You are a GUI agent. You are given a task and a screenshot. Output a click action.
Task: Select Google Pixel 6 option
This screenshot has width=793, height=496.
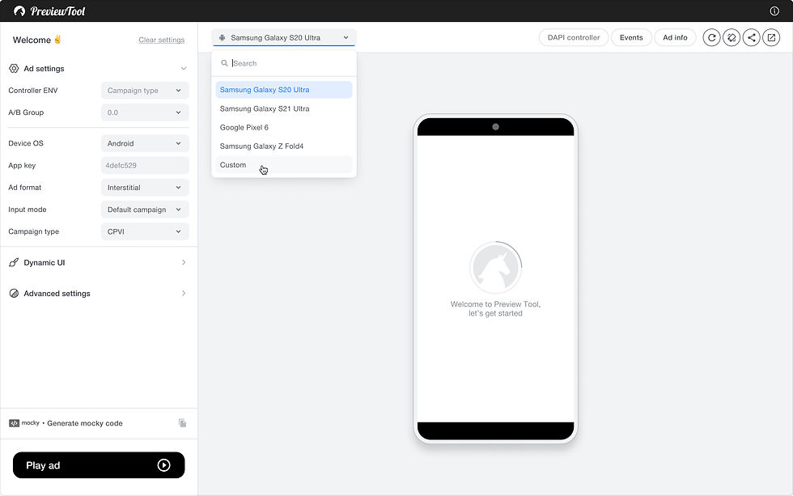click(x=284, y=127)
